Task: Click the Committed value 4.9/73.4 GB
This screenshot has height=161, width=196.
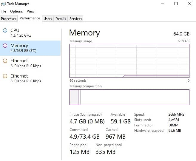Action: (84, 137)
